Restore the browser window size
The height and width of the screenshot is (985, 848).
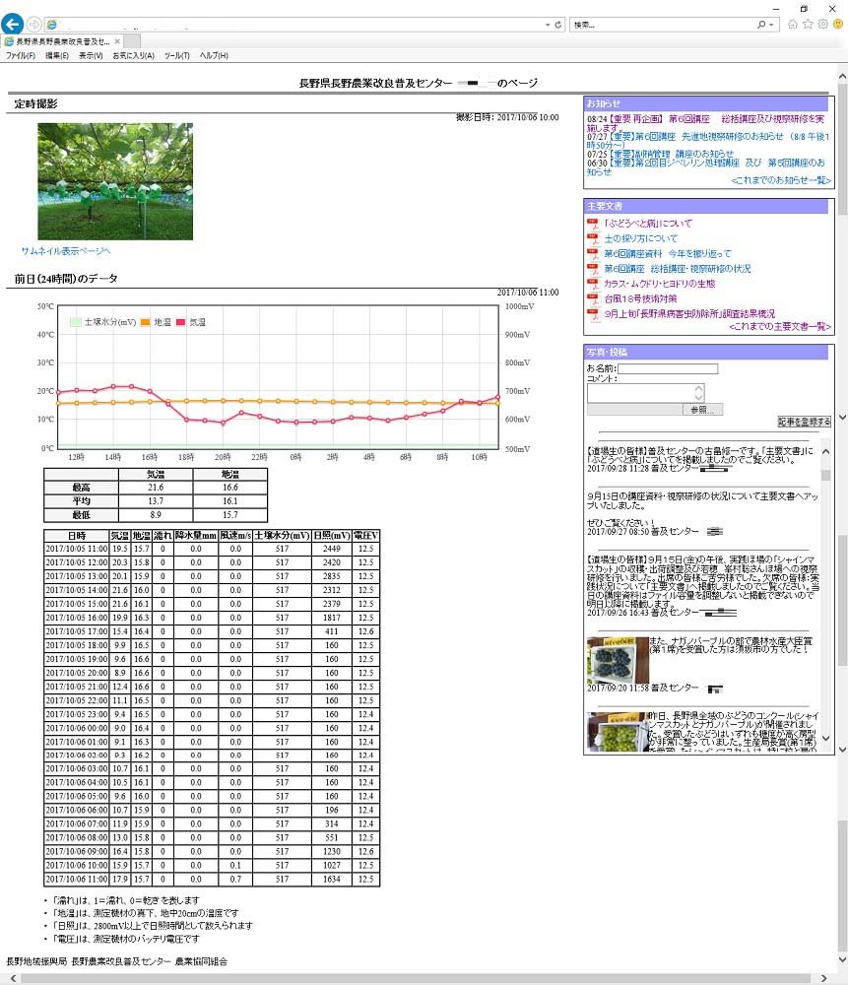(x=804, y=8)
